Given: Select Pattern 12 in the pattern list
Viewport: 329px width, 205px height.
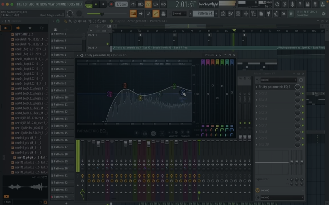Looking at the screenshot, I should pos(62,112).
